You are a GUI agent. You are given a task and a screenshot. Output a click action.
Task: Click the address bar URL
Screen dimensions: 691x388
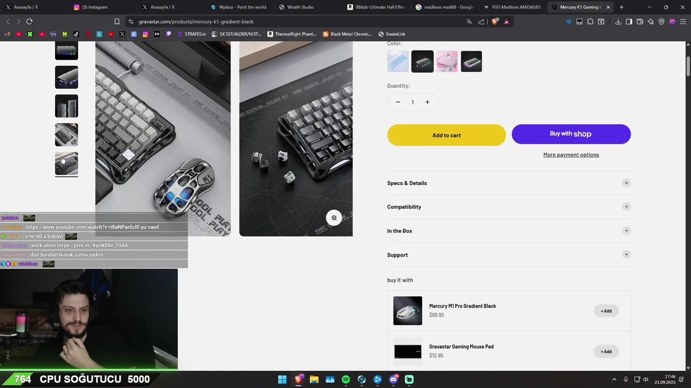click(x=196, y=22)
